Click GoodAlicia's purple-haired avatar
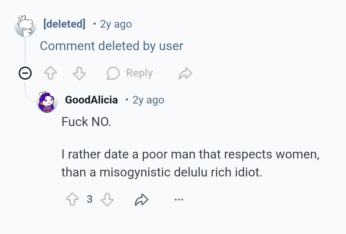This screenshot has width=346, height=234. click(47, 102)
